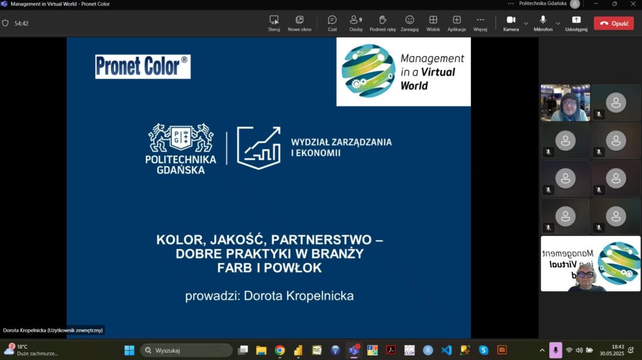Open the Czat panel
642x360 pixels.
point(332,23)
